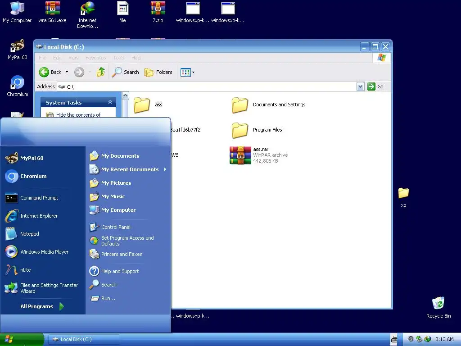
Task: Open the Back history dropdown arrow
Action: pos(67,72)
